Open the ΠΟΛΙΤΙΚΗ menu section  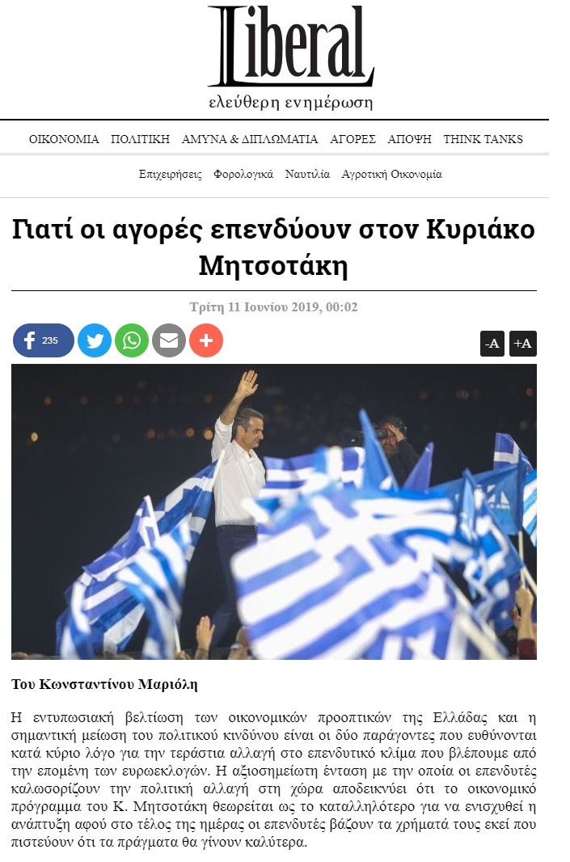pos(140,139)
